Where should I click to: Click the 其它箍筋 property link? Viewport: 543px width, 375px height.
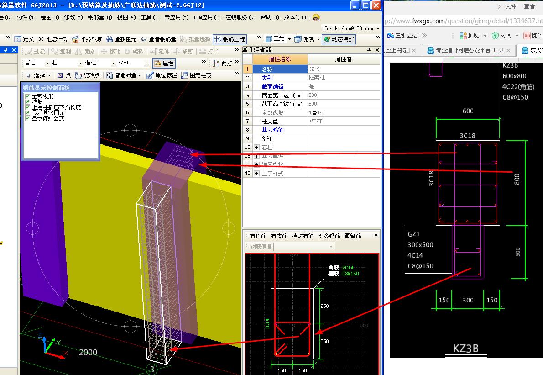pos(272,130)
